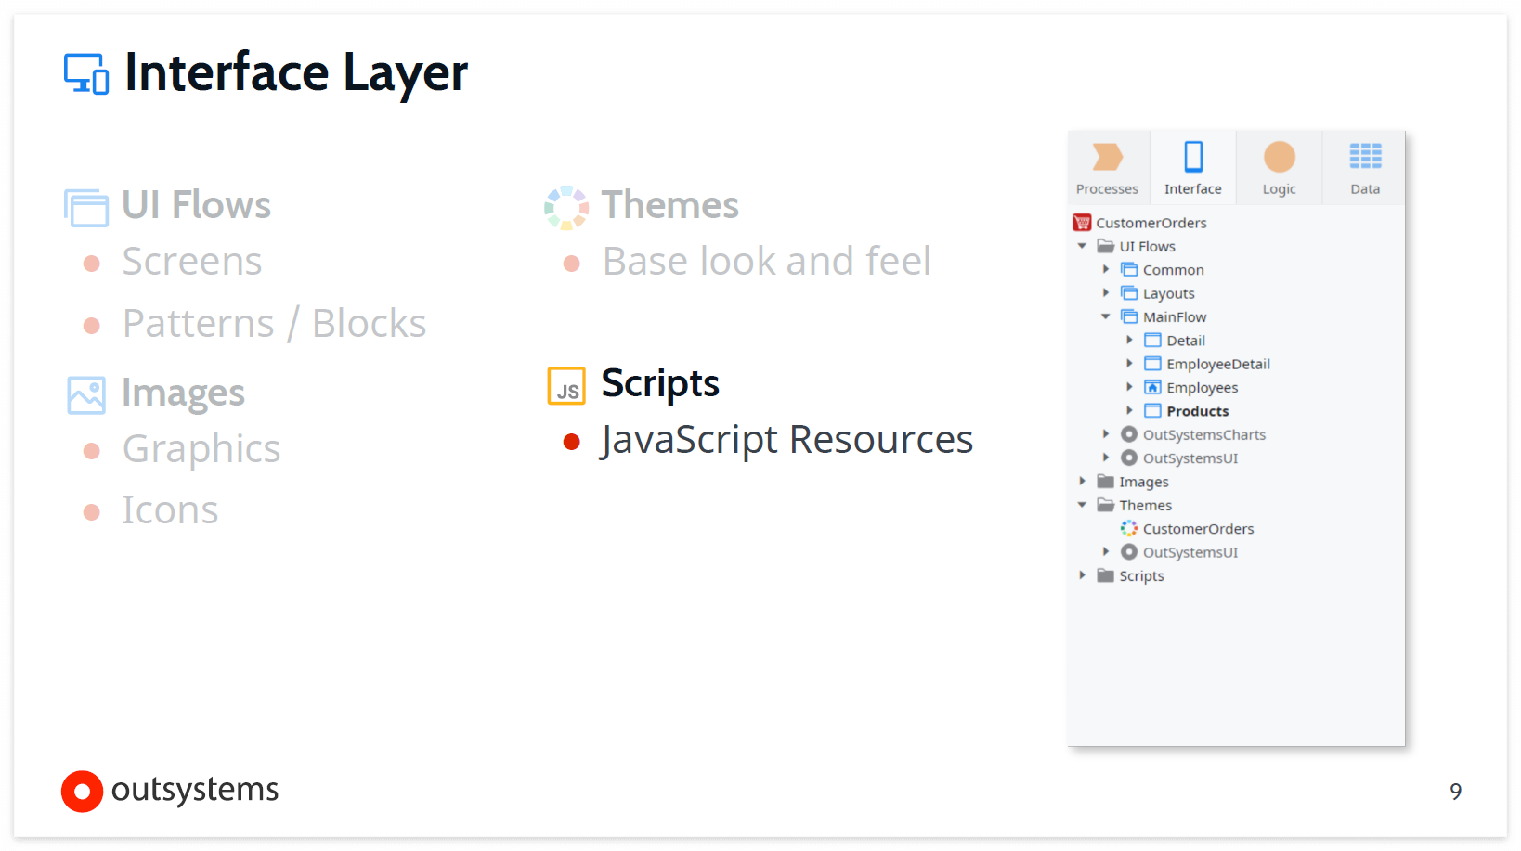Click the Layouts flow icon
This screenshot has height=851, width=1521.
coord(1129,293)
